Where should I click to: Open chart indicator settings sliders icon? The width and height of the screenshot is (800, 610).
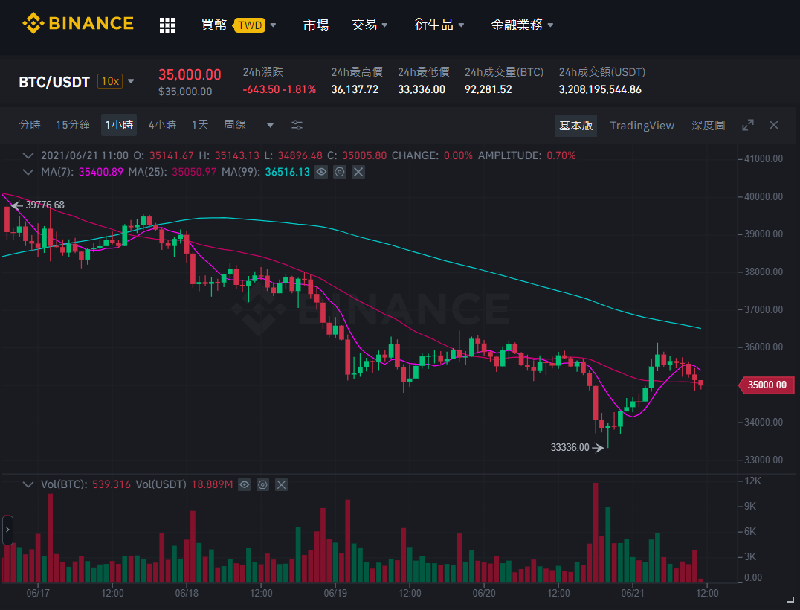click(x=297, y=125)
